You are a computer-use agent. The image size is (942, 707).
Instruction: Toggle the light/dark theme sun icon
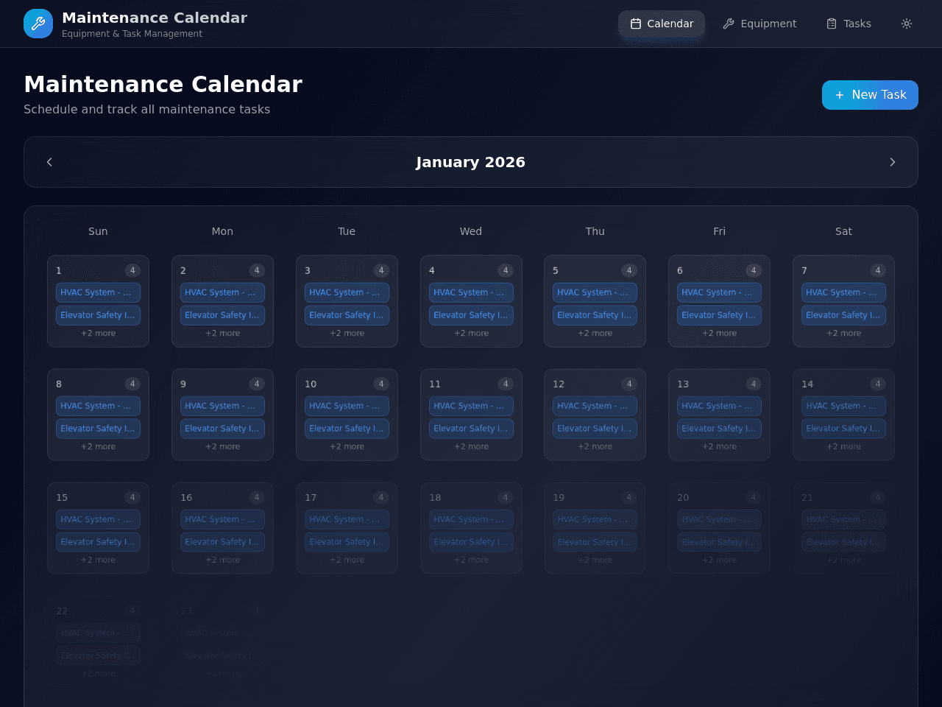[x=907, y=24]
